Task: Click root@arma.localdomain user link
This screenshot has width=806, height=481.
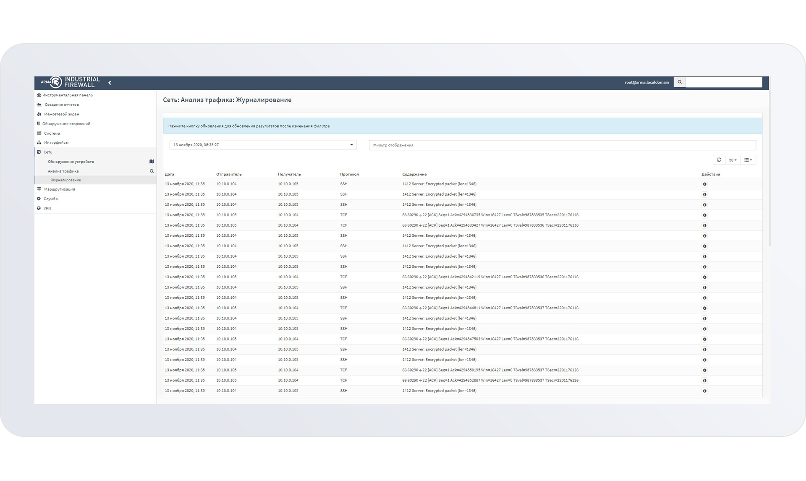Action: (x=646, y=82)
